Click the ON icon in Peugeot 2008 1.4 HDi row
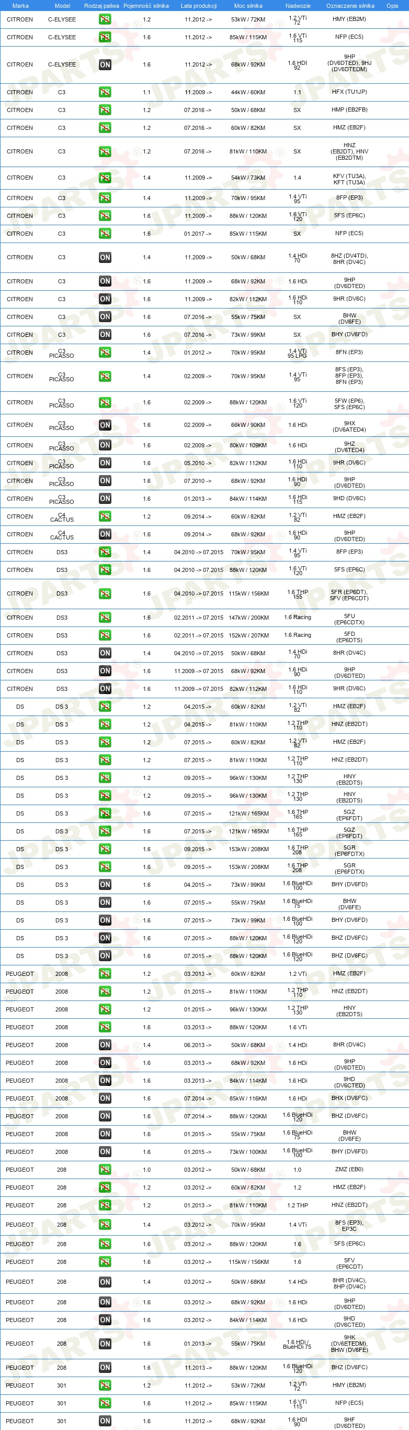The width and height of the screenshot is (409, 1430). [105, 1045]
